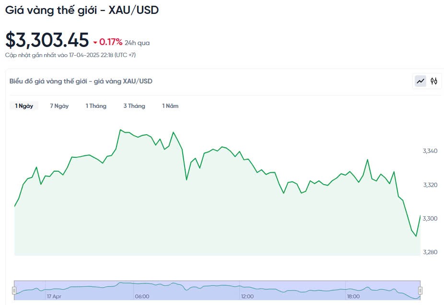Select the 1 Ngày timeframe tab

24,106
